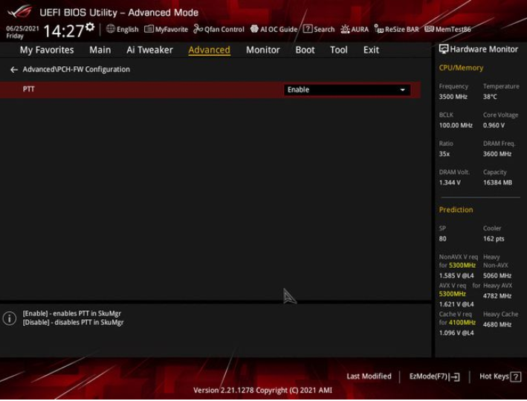Open the English language selector
Screen dimensions: 527x401
tap(122, 29)
